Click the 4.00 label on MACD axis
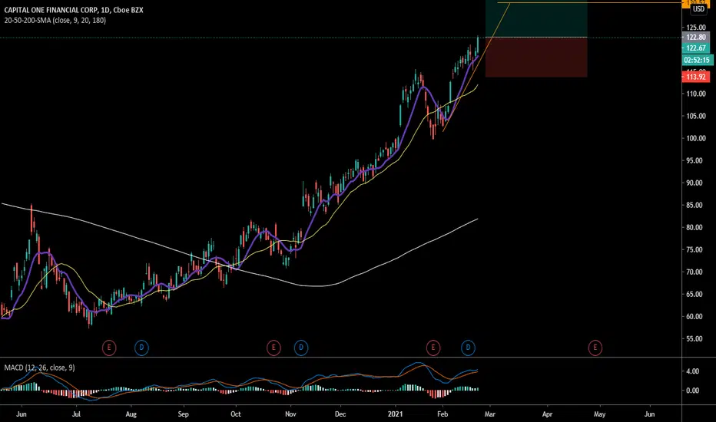 tap(693, 371)
